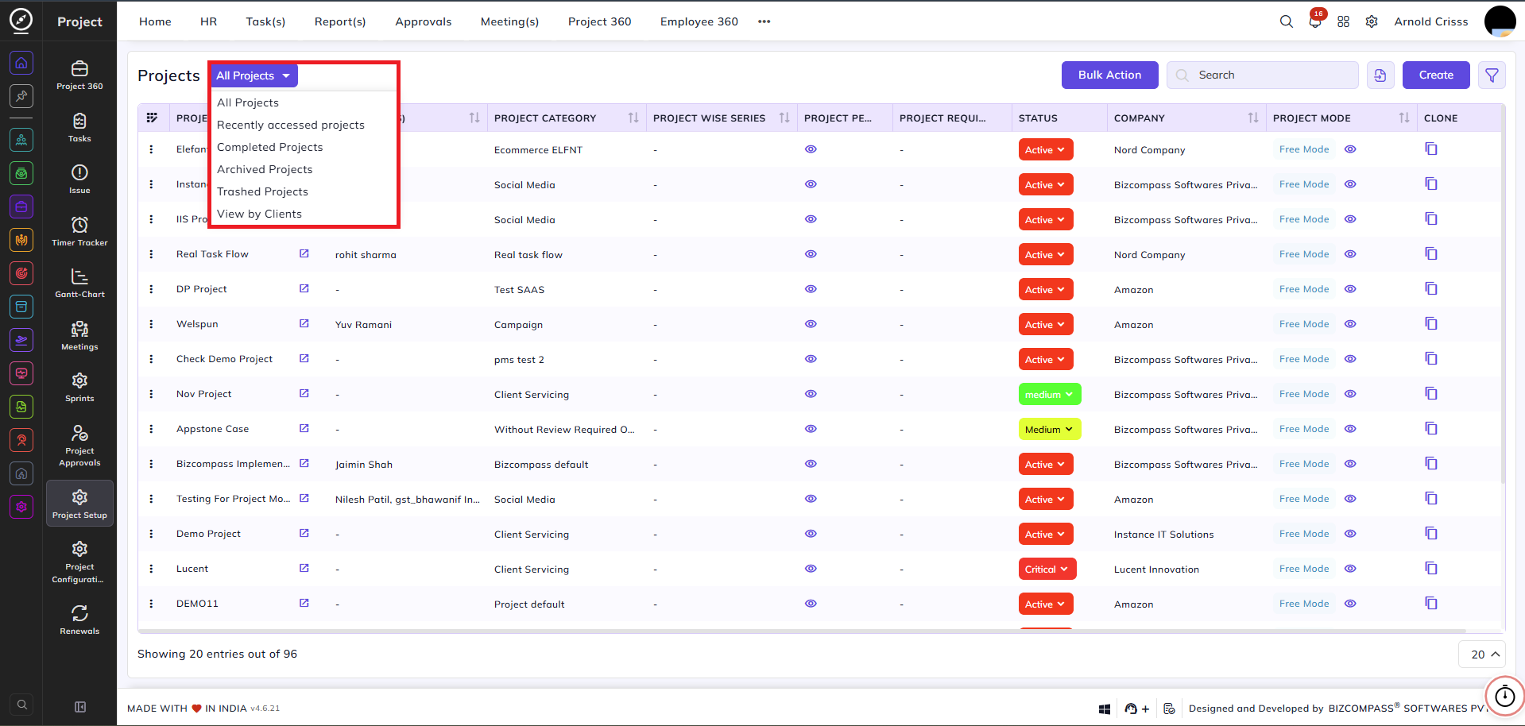Open the floating timer clock icon
This screenshot has height=726, width=1525.
point(1505,697)
